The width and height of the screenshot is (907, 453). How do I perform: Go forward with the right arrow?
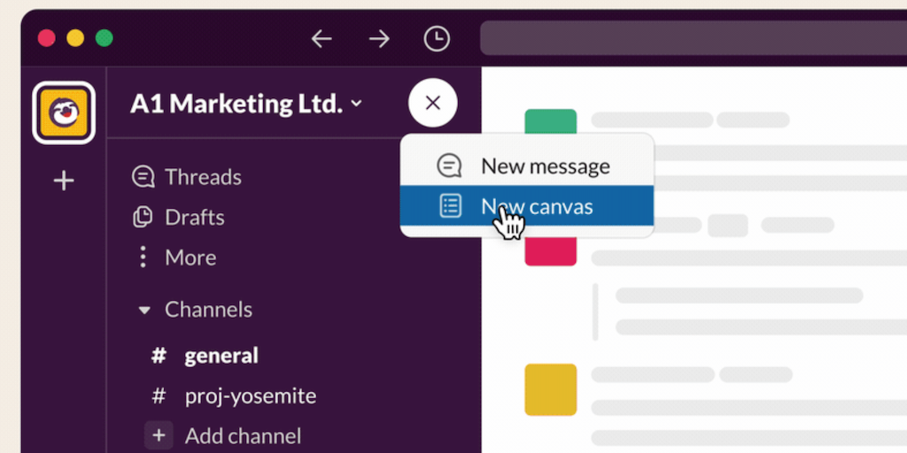379,39
